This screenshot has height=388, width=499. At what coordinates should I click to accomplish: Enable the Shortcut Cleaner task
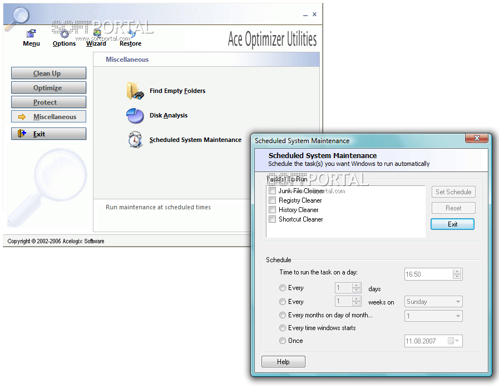coord(273,219)
